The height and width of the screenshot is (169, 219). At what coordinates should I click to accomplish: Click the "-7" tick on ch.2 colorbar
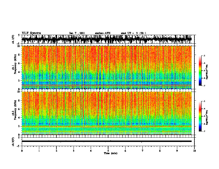[204, 131]
